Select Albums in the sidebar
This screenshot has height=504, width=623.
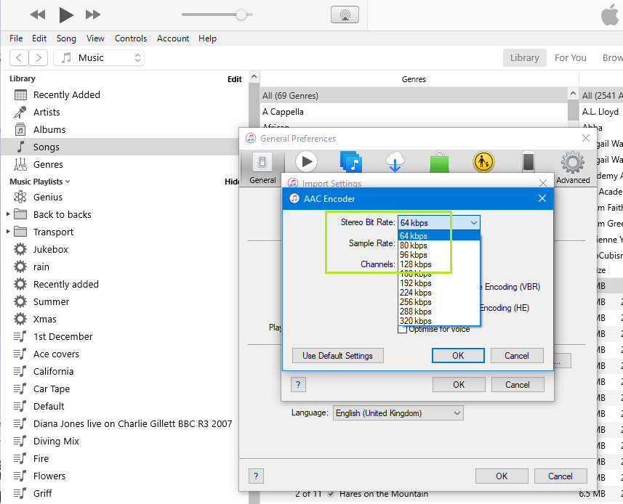click(124, 130)
